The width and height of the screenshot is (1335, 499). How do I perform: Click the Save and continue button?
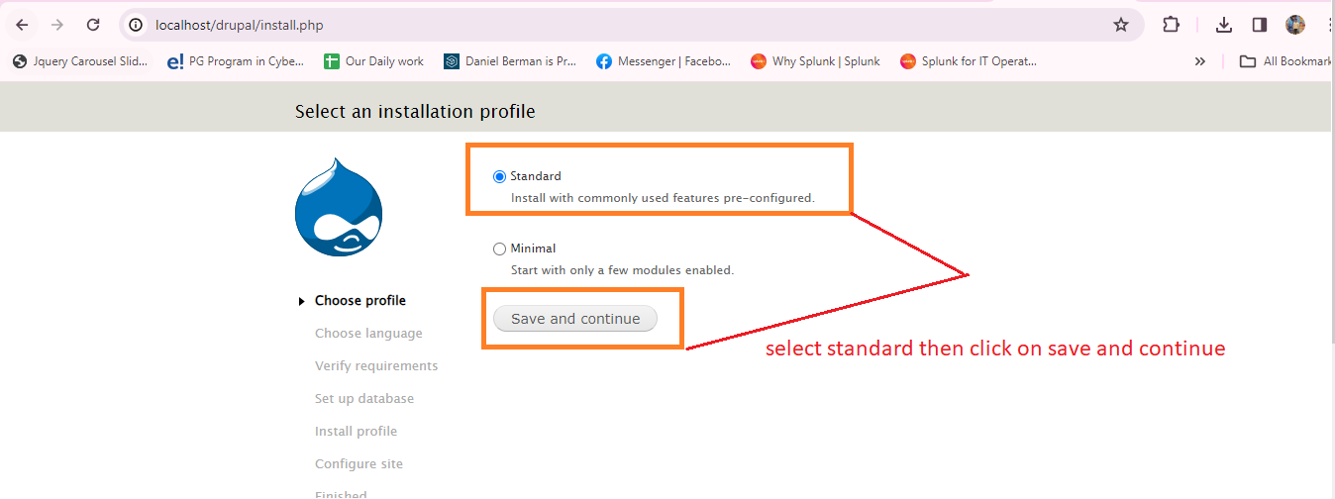[x=575, y=319]
